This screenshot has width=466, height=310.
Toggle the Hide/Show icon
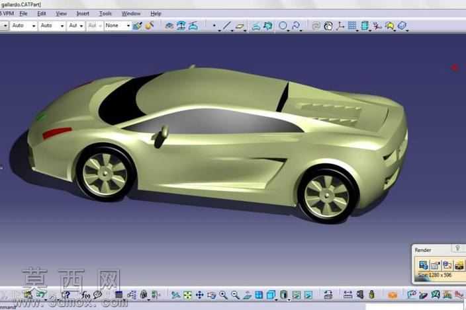pyautogui.click(x=297, y=295)
